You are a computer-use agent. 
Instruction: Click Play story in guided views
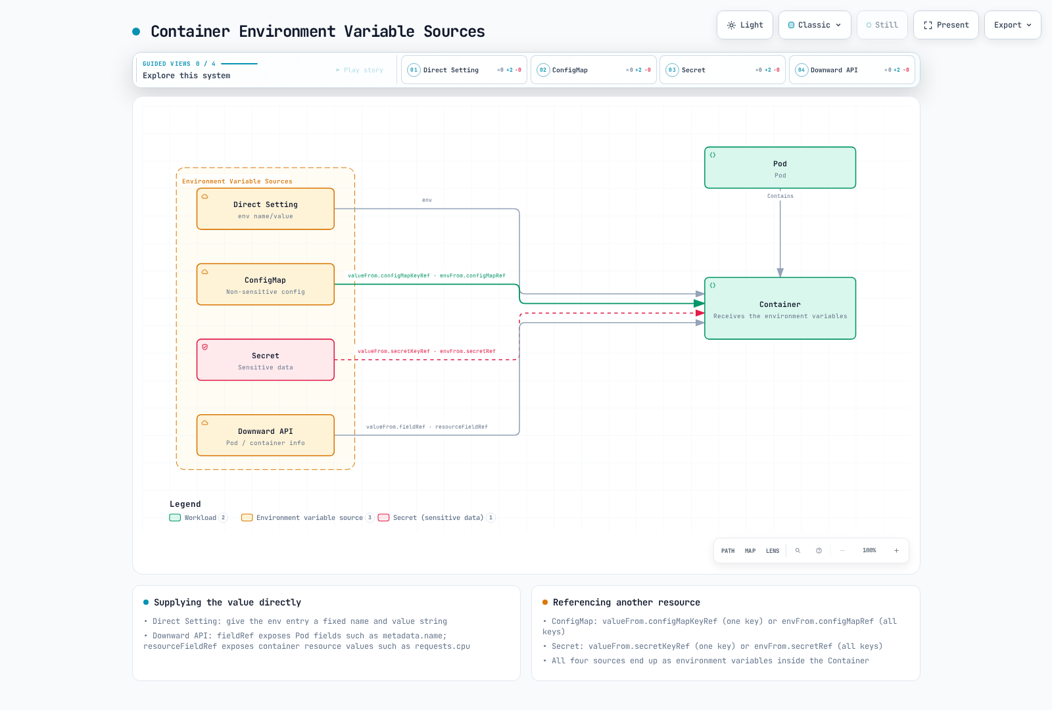coord(360,70)
